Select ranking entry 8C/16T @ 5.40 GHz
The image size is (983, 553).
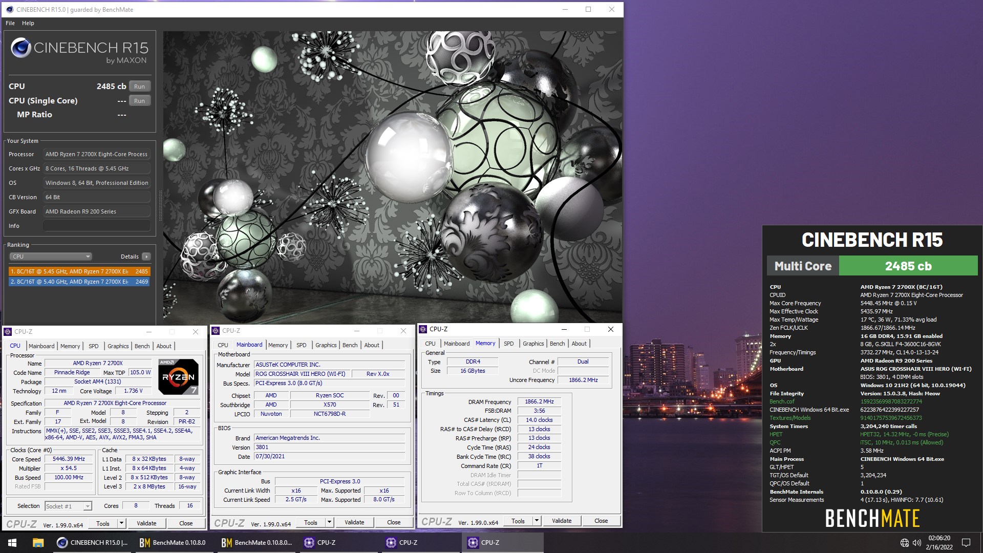[79, 282]
